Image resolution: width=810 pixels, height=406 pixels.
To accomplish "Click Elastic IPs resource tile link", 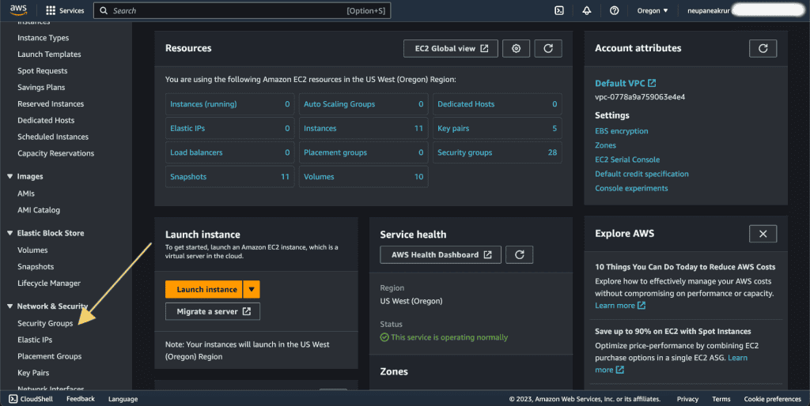I will 187,129.
